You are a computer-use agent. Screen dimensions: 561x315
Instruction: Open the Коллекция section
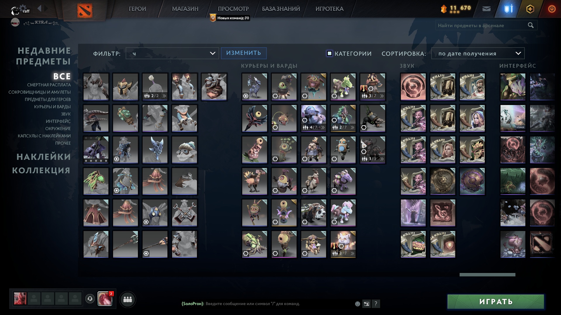(41, 170)
